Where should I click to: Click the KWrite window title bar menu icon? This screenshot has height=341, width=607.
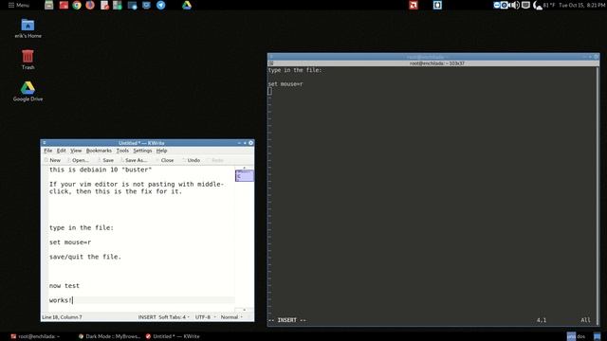(45, 143)
